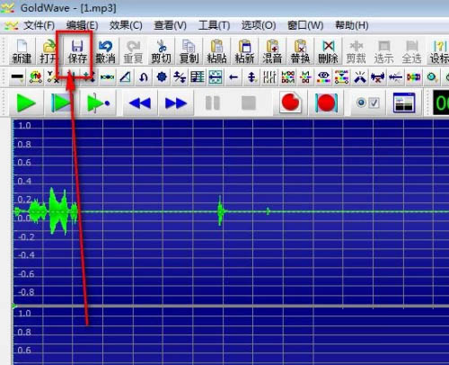Click the blue fast forward button
Image resolution: width=449 pixels, height=365 pixels.
click(x=176, y=103)
